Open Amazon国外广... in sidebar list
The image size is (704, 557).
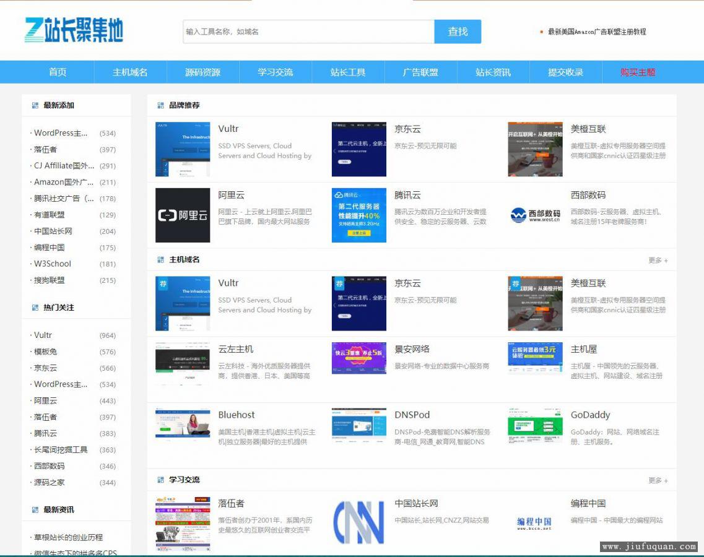[x=64, y=182]
